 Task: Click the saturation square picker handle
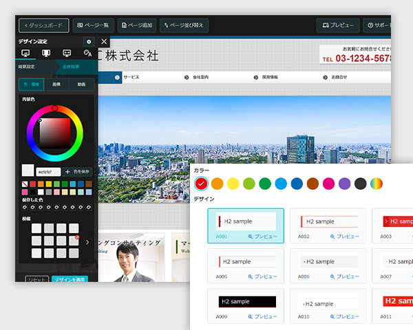(40, 120)
